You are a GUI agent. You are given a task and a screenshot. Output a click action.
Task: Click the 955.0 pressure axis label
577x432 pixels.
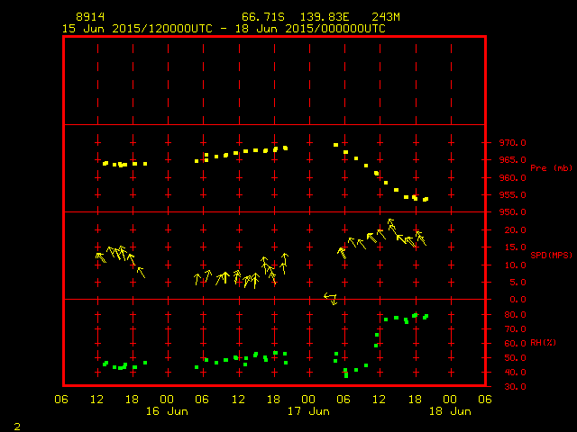[513, 195]
